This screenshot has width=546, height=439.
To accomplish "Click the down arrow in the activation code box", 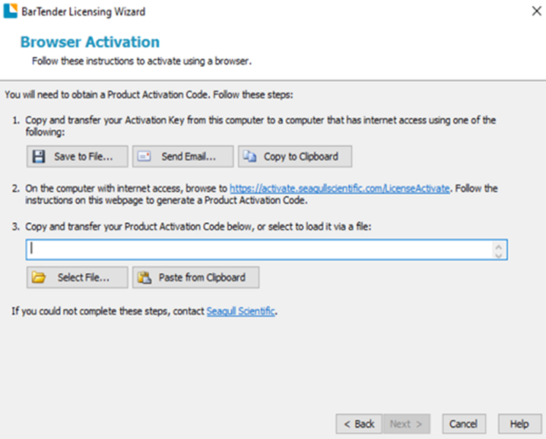I will point(499,255).
